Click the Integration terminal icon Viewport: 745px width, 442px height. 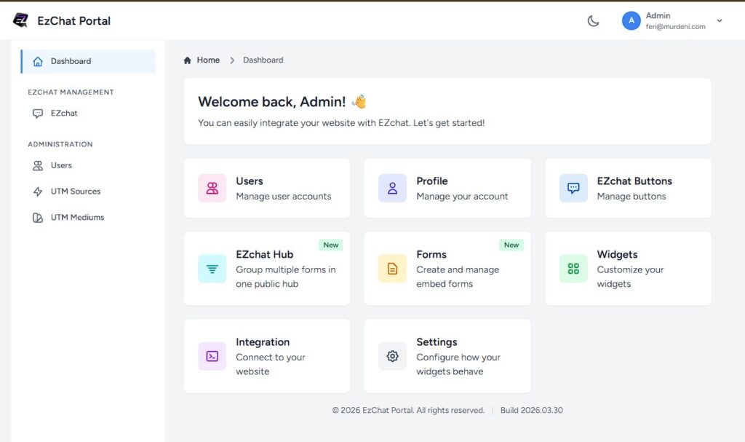point(212,356)
